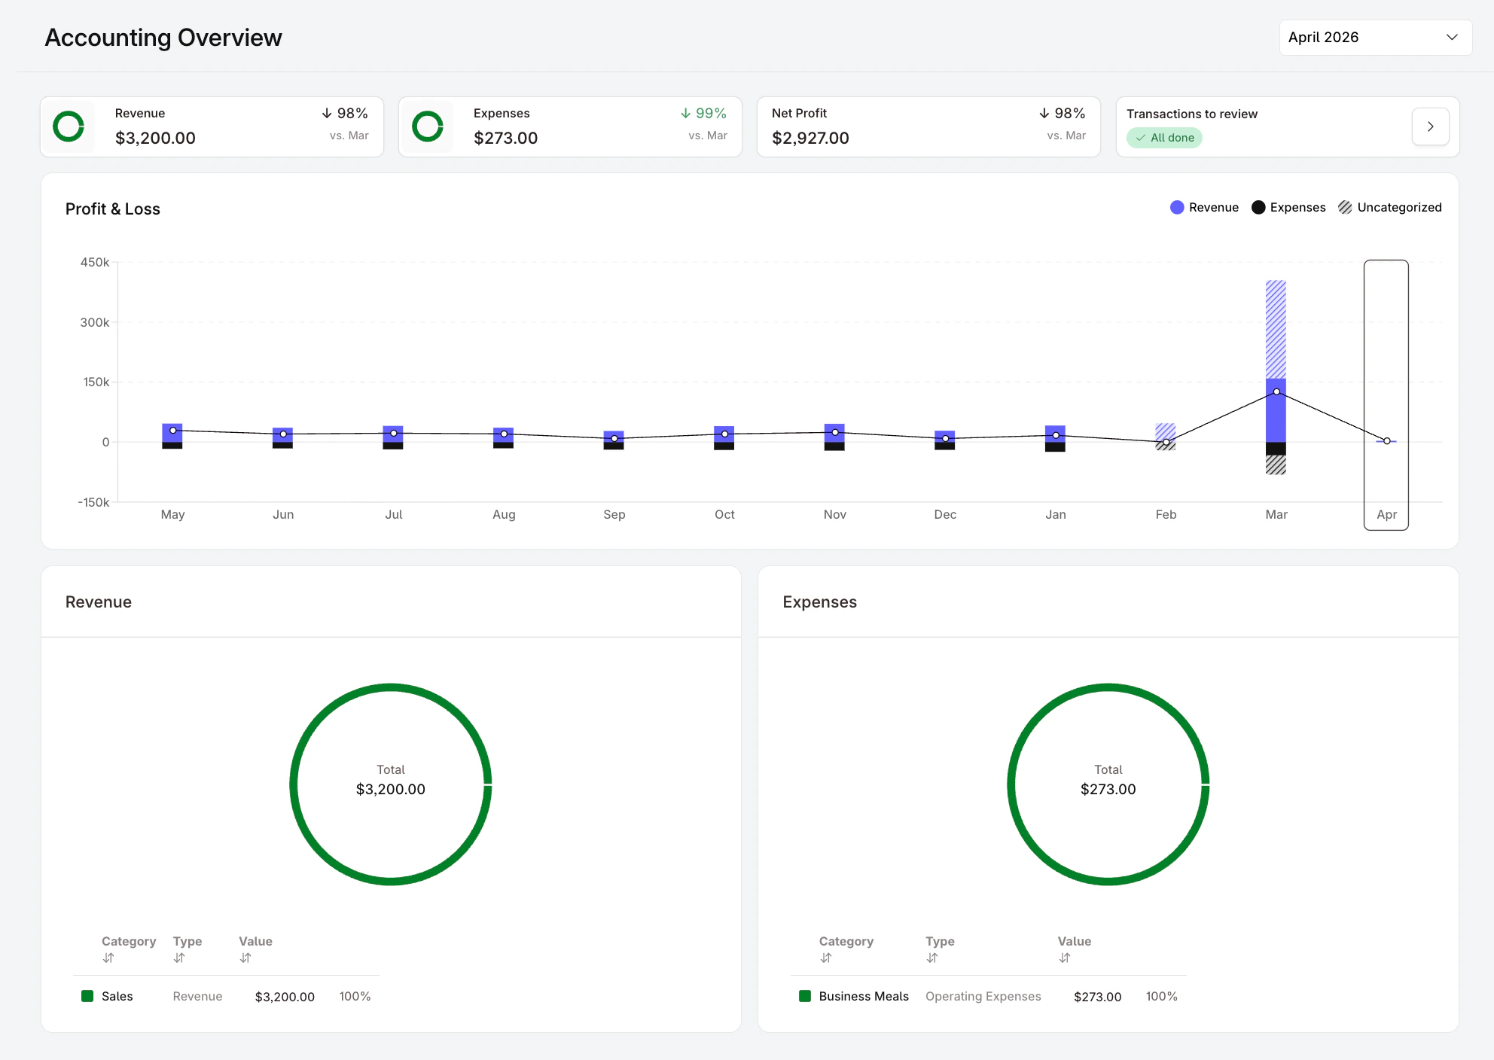Viewport: 1494px width, 1060px height.
Task: Click the Sales green color swatch
Action: (x=87, y=996)
